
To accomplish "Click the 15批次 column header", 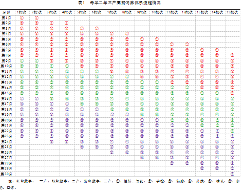I will pos(232,12).
